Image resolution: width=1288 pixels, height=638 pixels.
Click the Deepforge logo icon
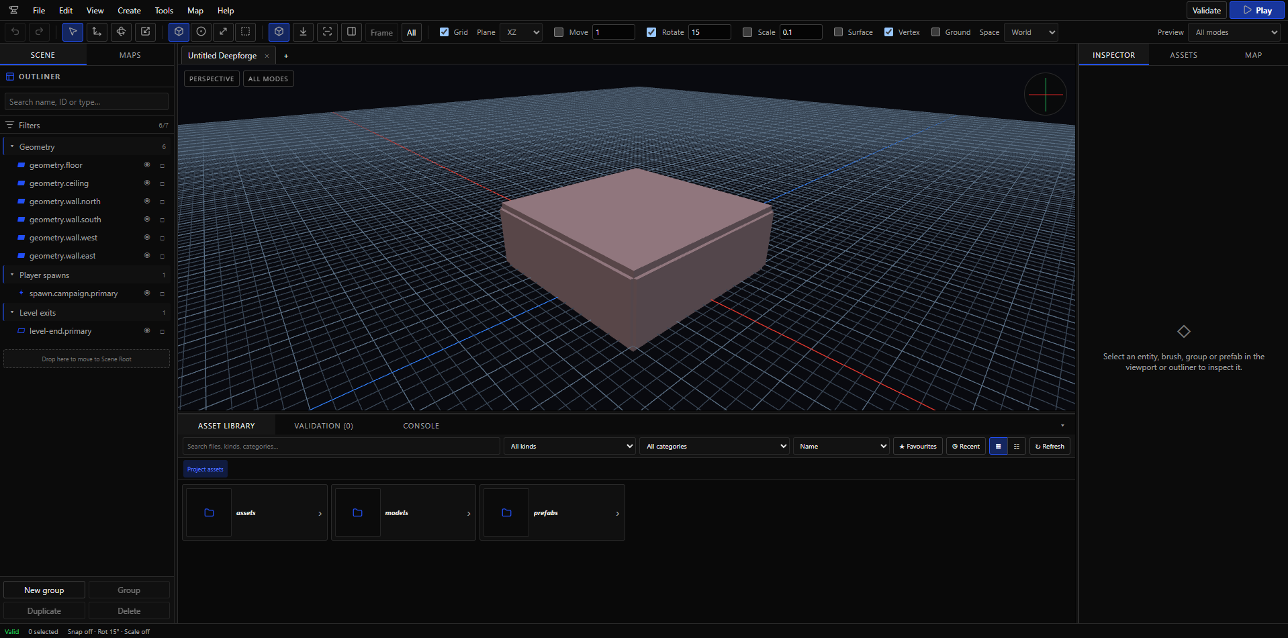tap(13, 10)
